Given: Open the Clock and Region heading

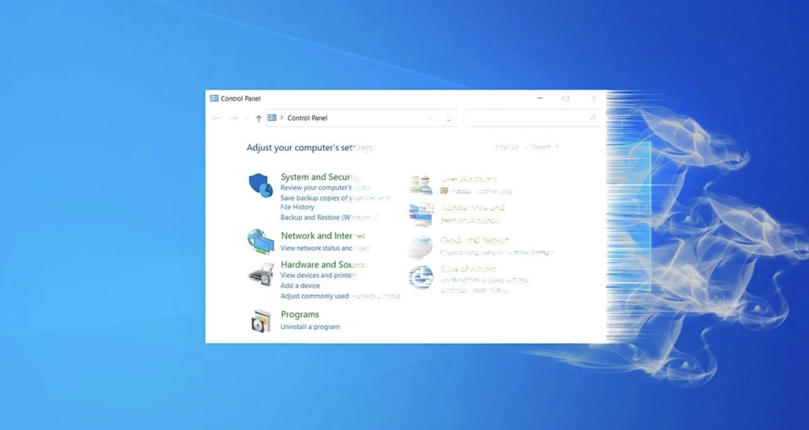Looking at the screenshot, I should pos(475,240).
